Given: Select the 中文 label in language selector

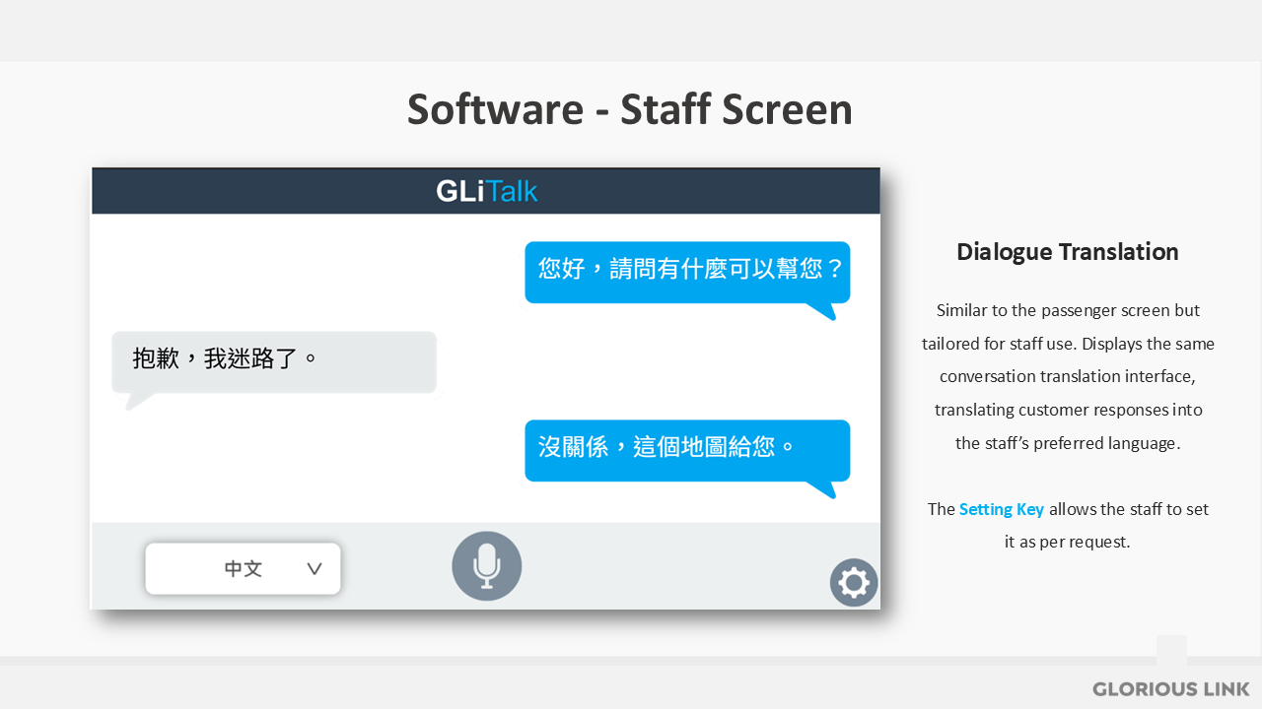Looking at the screenshot, I should click(x=243, y=569).
